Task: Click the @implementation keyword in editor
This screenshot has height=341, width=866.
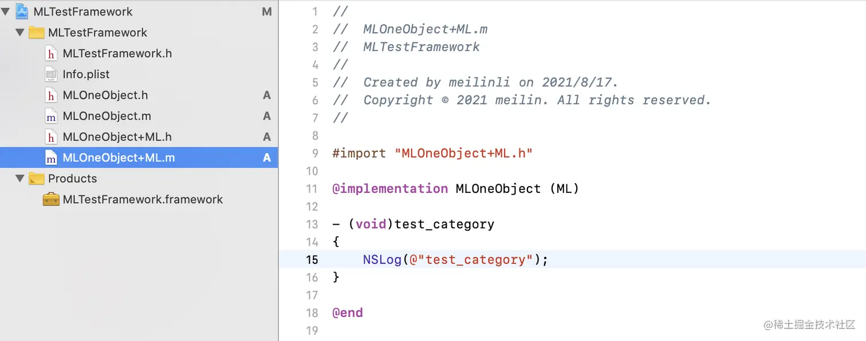Action: [x=390, y=189]
